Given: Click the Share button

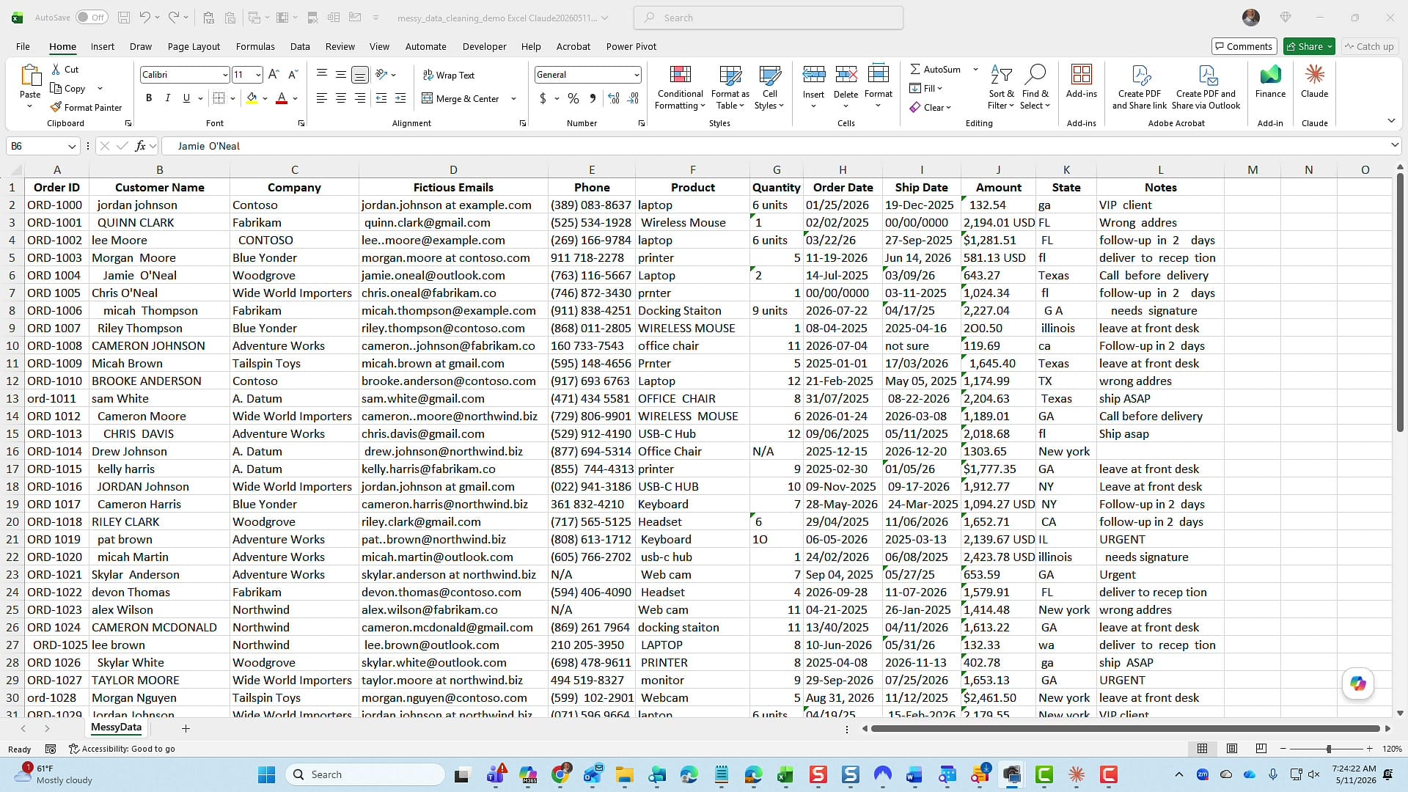Looking at the screenshot, I should tap(1310, 46).
